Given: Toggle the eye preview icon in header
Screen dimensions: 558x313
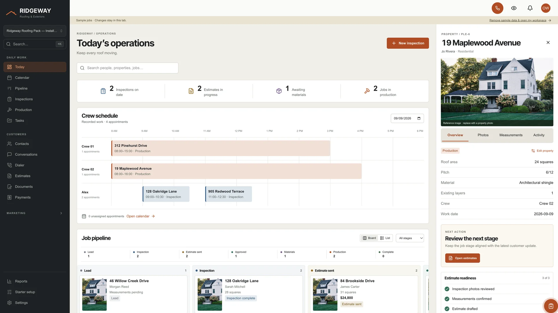Looking at the screenshot, I should (514, 8).
